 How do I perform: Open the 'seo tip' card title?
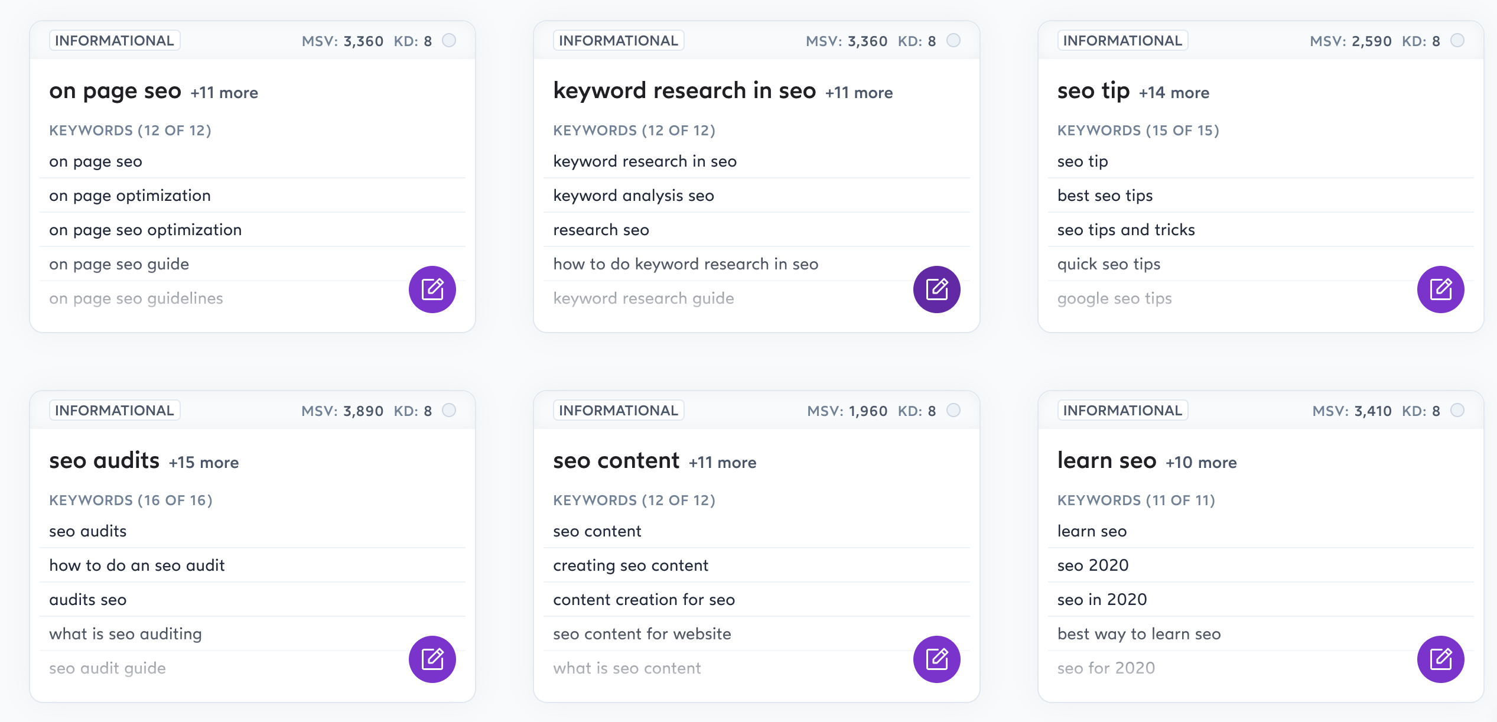1094,92
